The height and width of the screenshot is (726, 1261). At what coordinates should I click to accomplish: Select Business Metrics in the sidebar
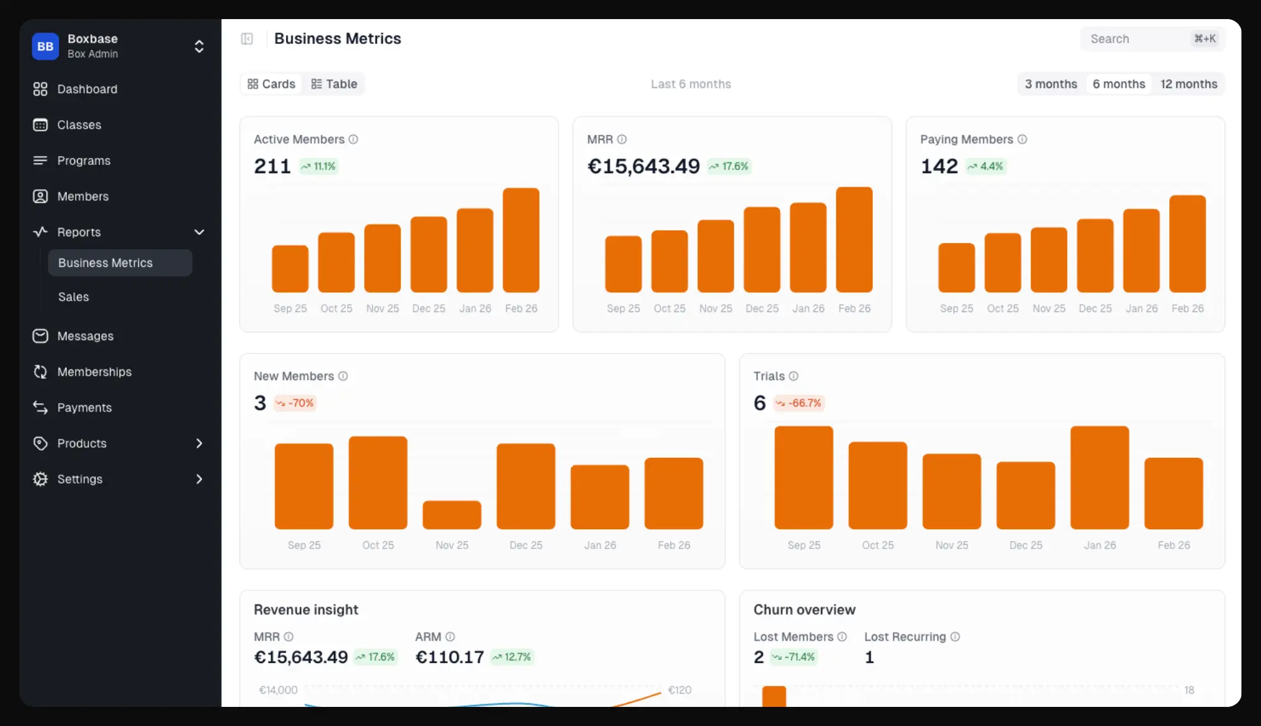105,262
